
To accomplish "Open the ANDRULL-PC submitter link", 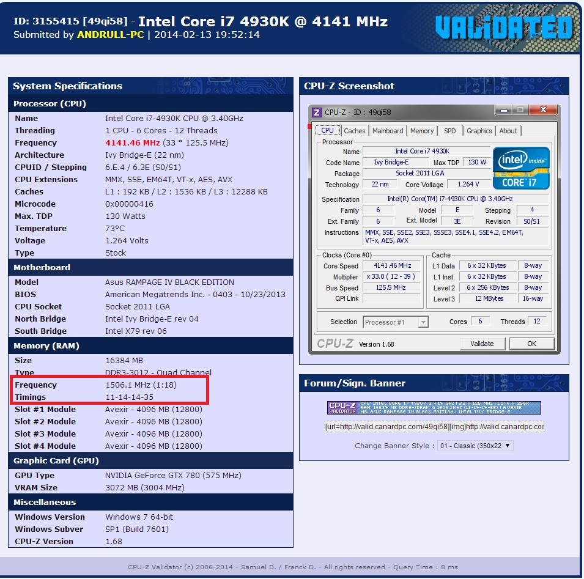I will click(110, 35).
